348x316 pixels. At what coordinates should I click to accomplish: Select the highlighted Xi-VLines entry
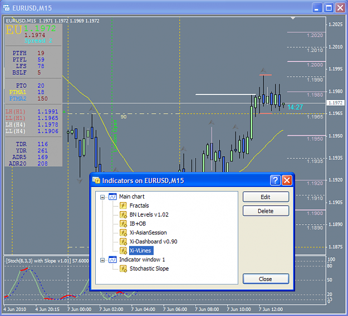141,251
